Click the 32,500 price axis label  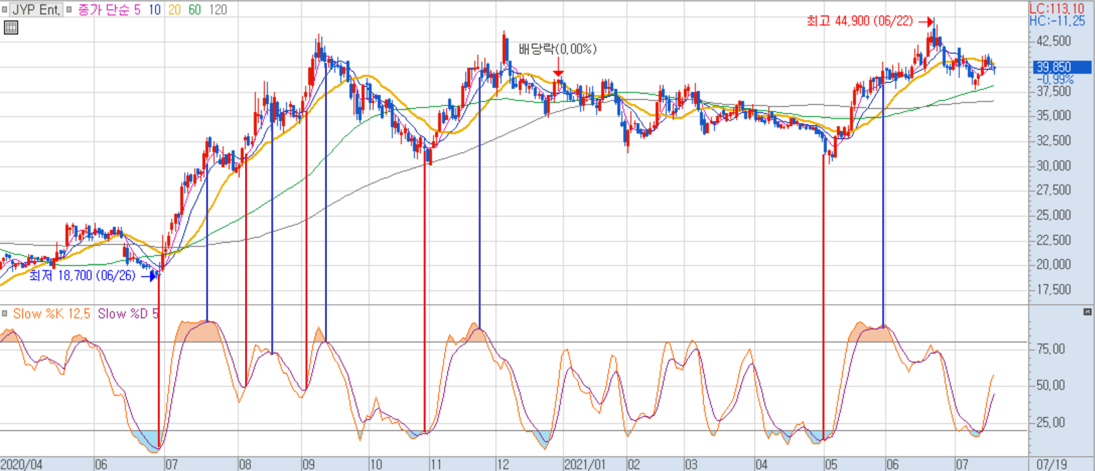[1054, 140]
